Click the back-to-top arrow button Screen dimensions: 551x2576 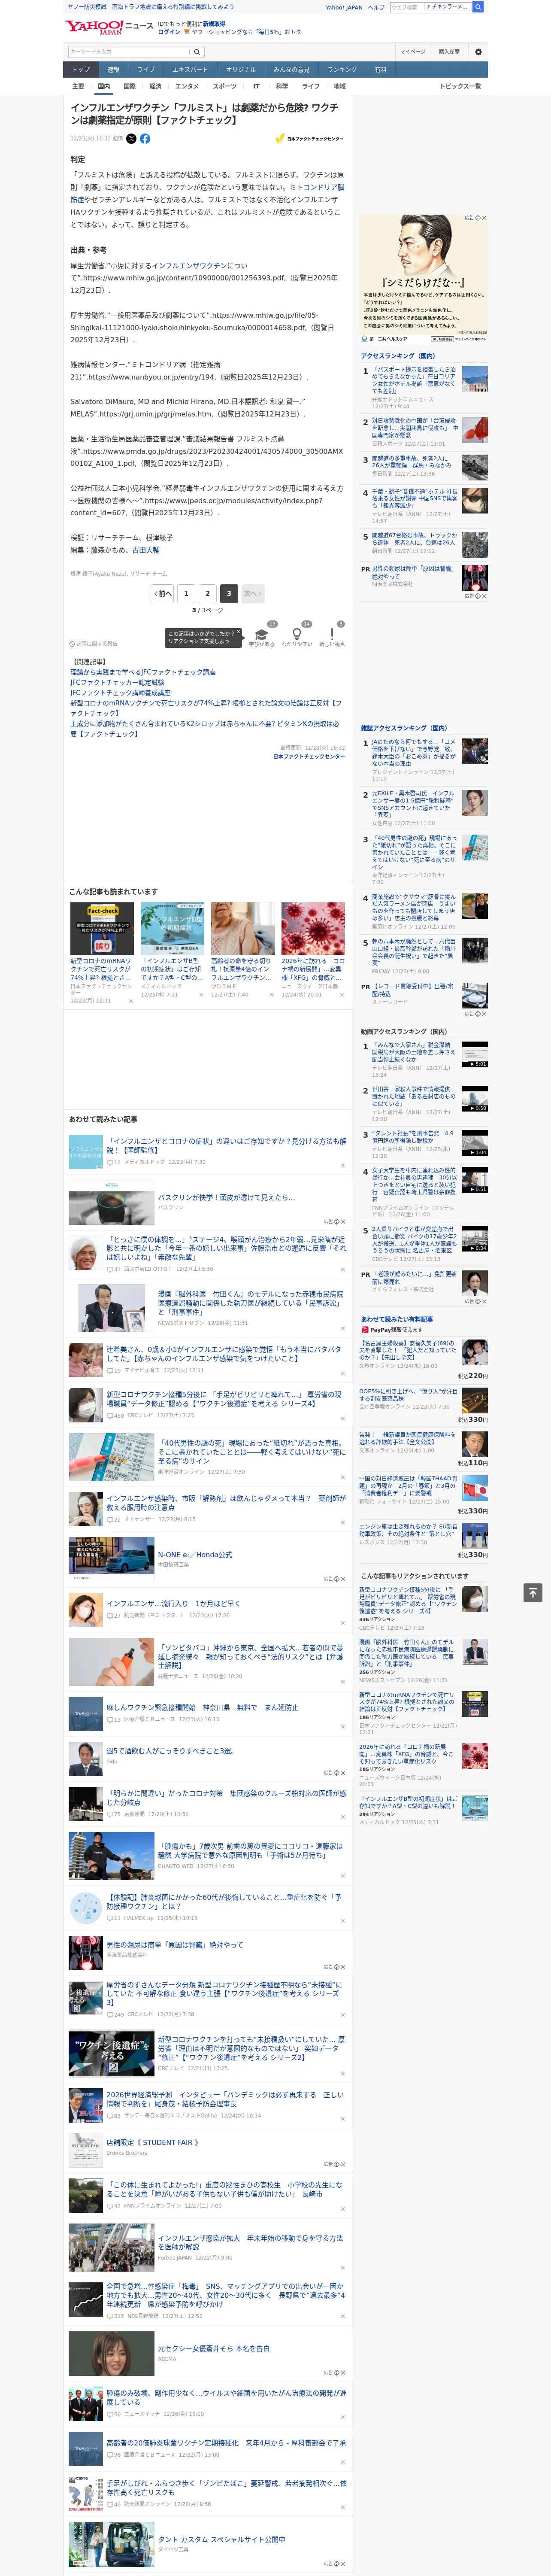[x=533, y=1592]
